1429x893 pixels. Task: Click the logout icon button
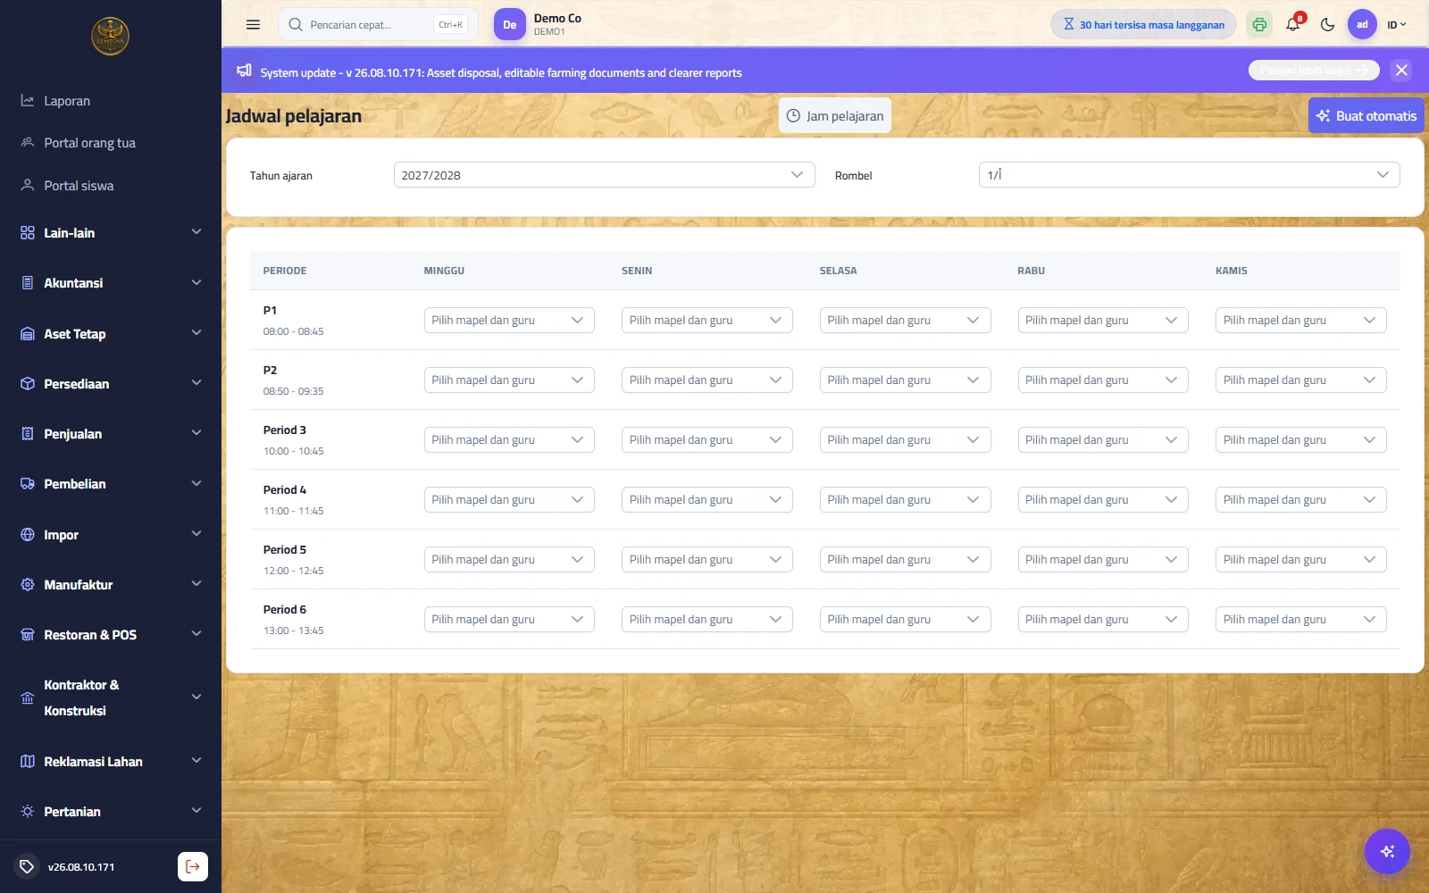pos(193,866)
